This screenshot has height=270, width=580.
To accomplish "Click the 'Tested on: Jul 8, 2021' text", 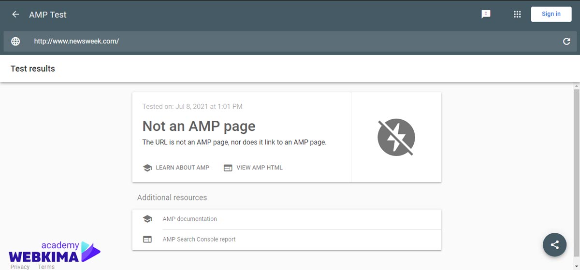I will [192, 106].
